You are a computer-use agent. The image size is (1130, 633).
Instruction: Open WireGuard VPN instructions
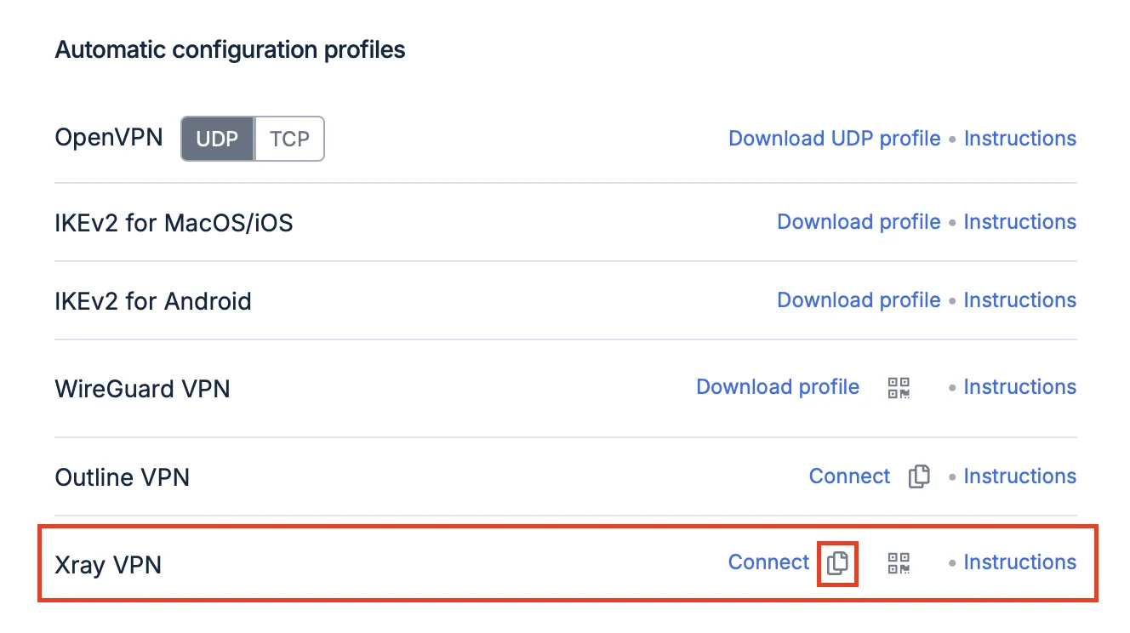coord(1019,387)
